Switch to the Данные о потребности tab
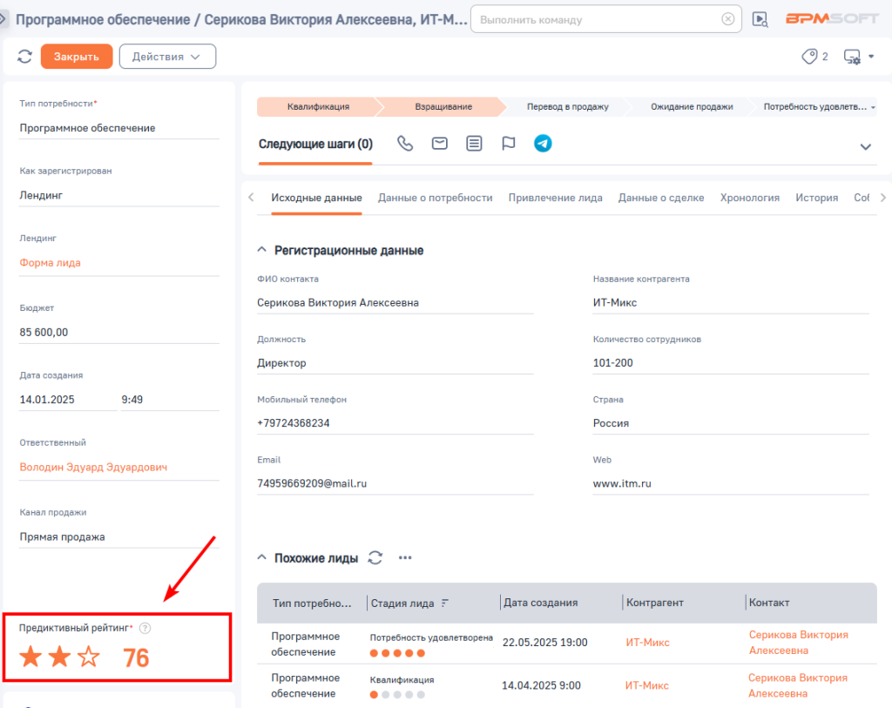892x708 pixels. [435, 198]
